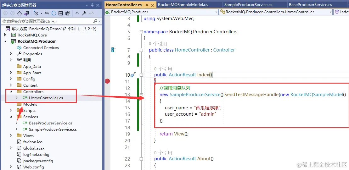The image size is (349, 170).
Task: Expand the App_Start folder
Action: (11, 73)
